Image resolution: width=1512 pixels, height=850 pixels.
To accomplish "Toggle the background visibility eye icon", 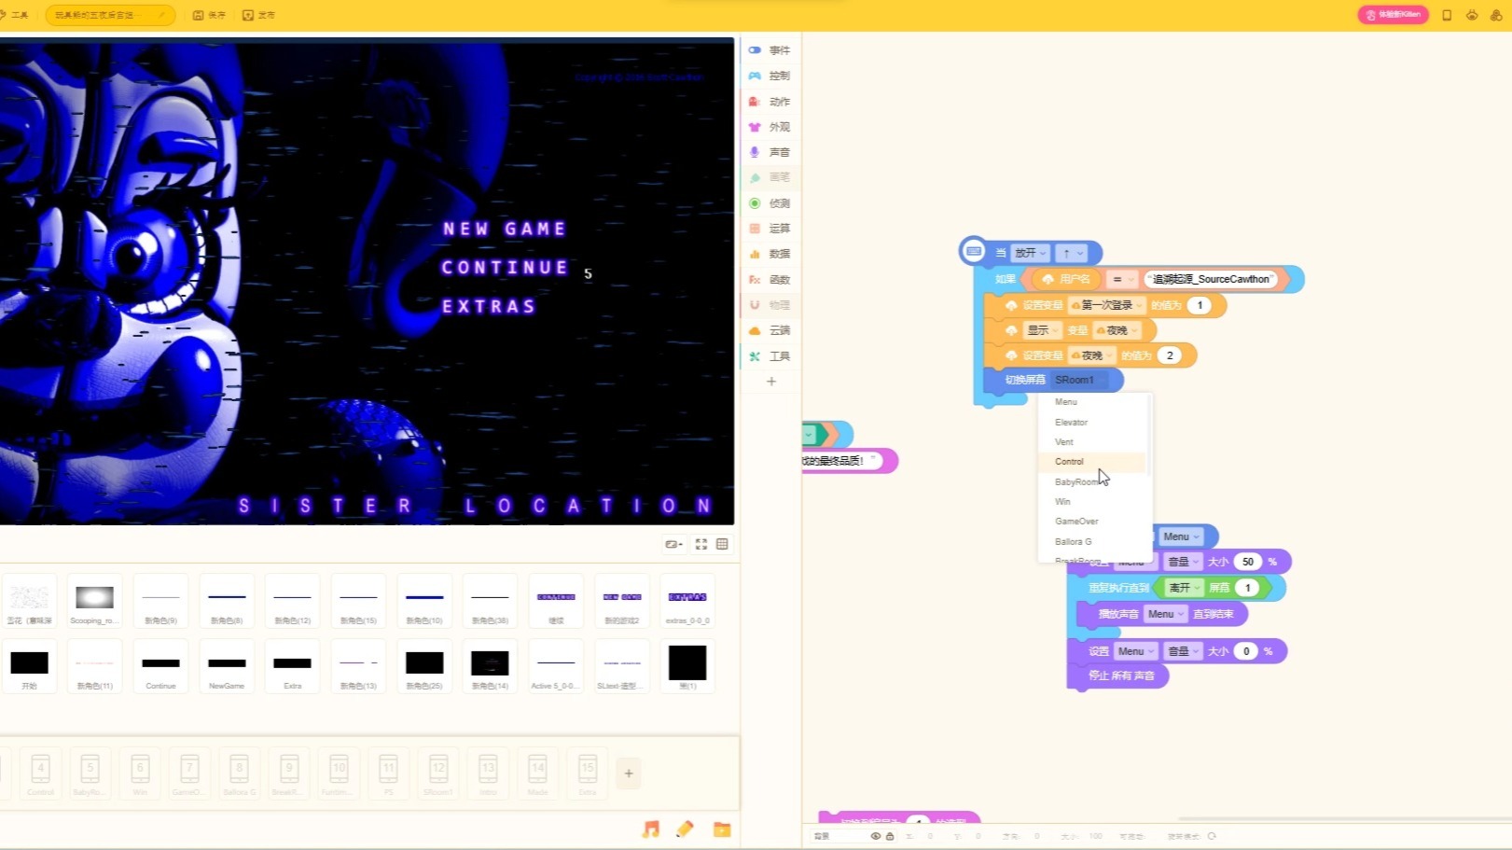I will [x=874, y=835].
